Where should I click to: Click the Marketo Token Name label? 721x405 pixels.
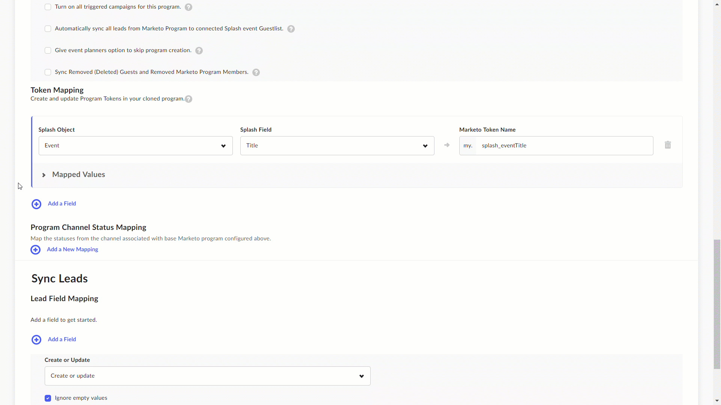[x=487, y=130]
